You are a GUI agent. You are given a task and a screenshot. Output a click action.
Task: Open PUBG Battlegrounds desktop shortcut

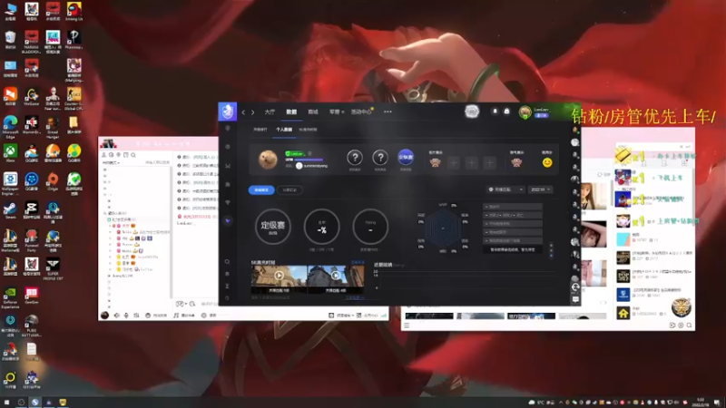tap(32, 326)
